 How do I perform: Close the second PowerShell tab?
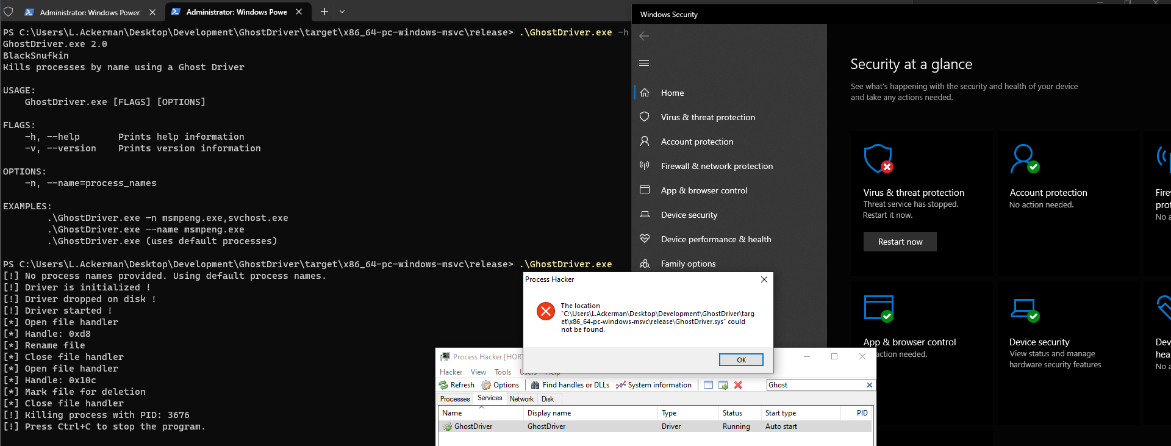pos(299,12)
